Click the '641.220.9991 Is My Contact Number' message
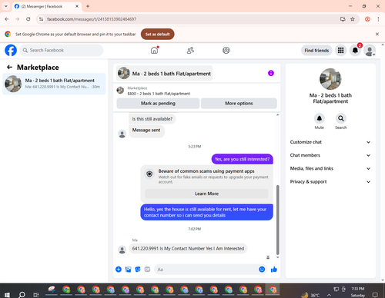This screenshot has width=385, height=298. point(188,249)
